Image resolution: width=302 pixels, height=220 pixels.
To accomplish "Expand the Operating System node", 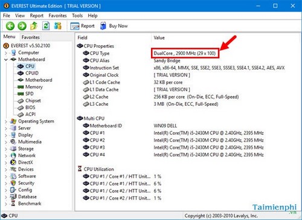I will tap(6, 121).
